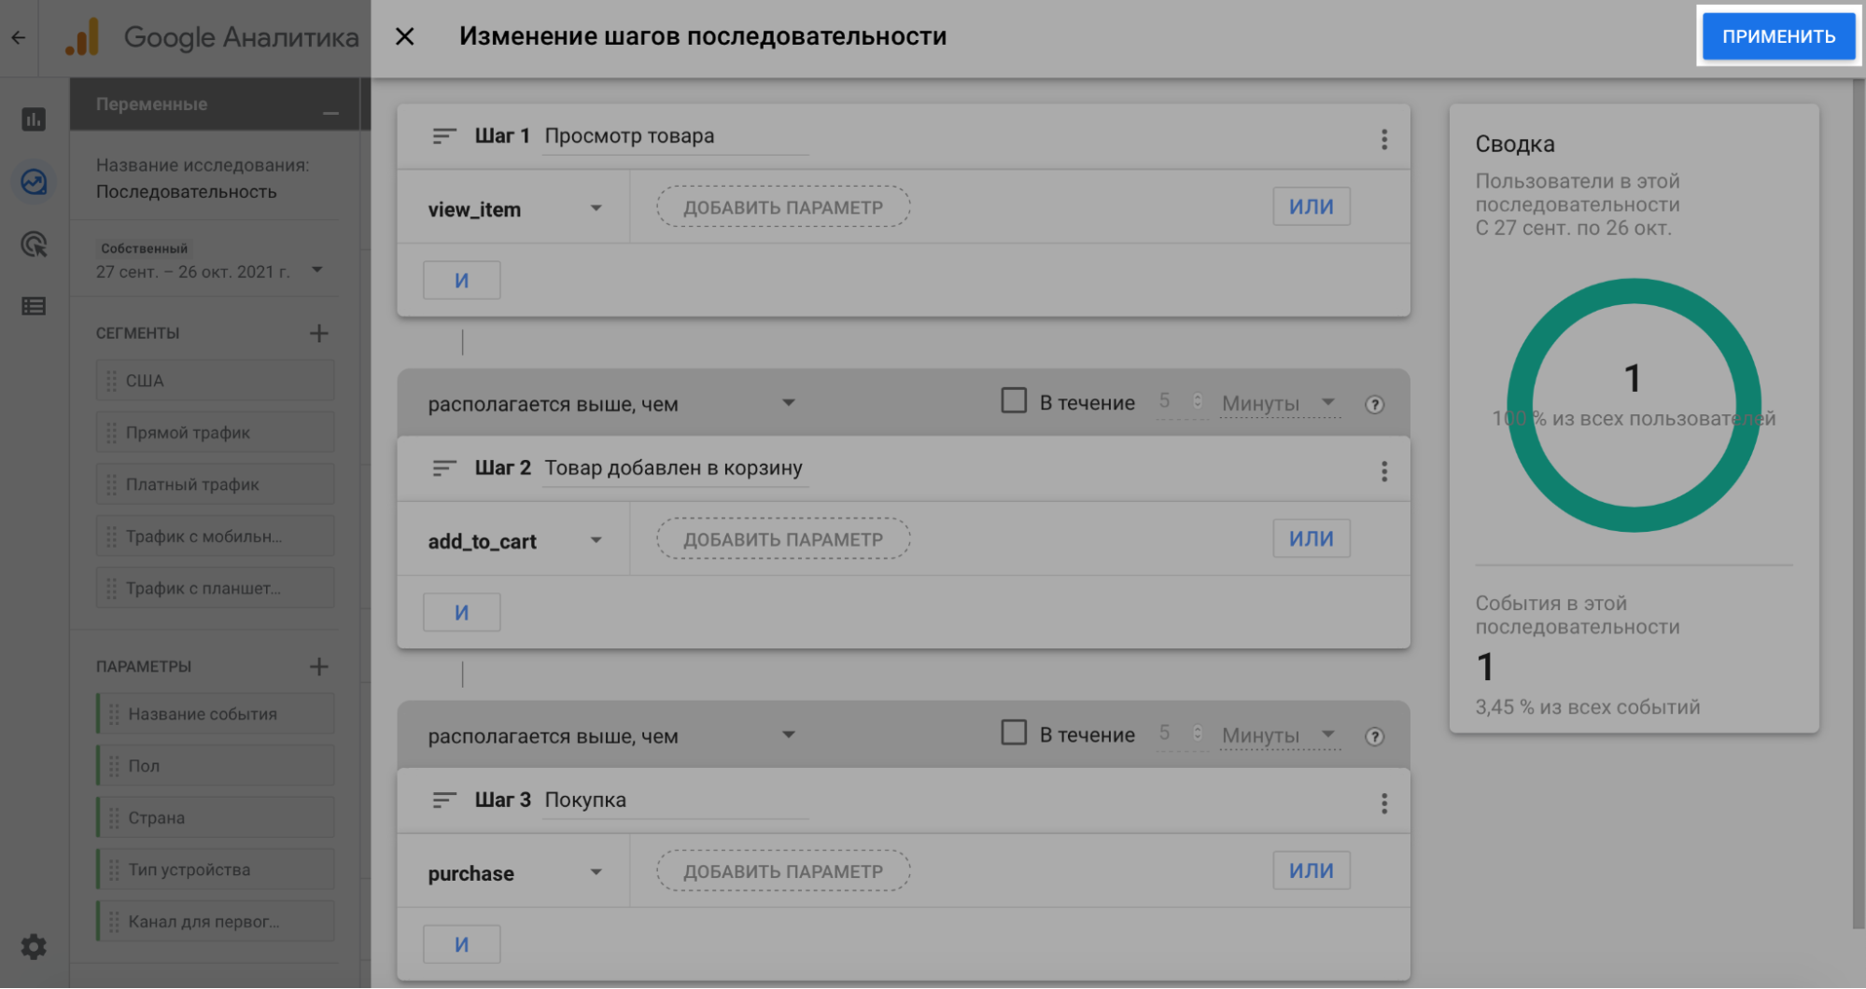This screenshot has width=1866, height=989.
Task: Open 'располагается выше, чем' dropdown above Step 2
Action: tap(611, 404)
